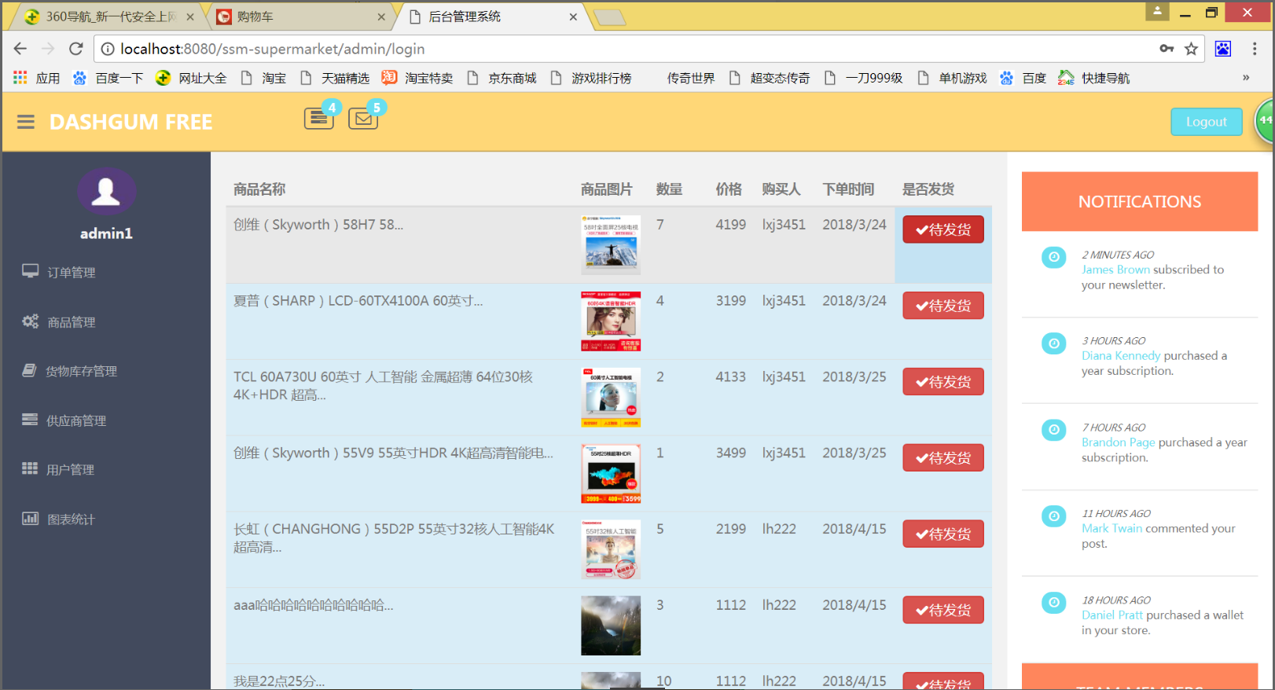Click 待发货 for Skyworth 58H7 order

click(x=943, y=229)
